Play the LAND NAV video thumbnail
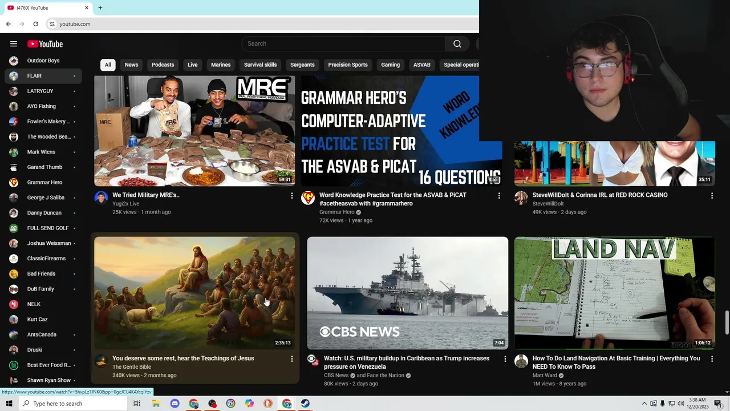Image resolution: width=730 pixels, height=411 pixels. [x=615, y=293]
